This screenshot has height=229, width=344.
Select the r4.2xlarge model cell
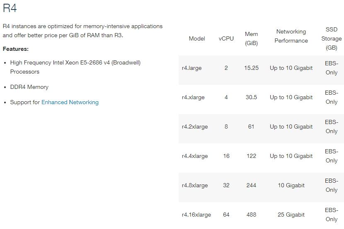point(195,126)
